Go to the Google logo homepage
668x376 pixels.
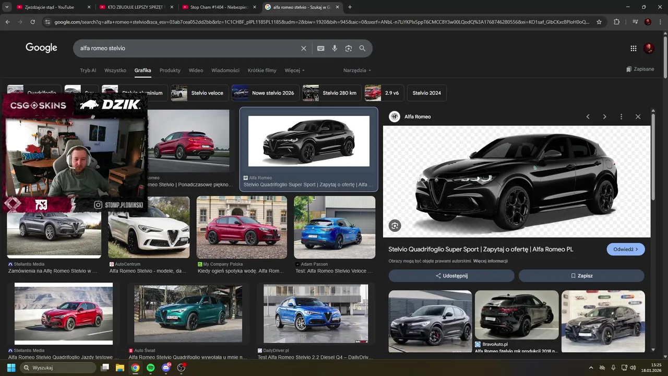[x=41, y=48]
